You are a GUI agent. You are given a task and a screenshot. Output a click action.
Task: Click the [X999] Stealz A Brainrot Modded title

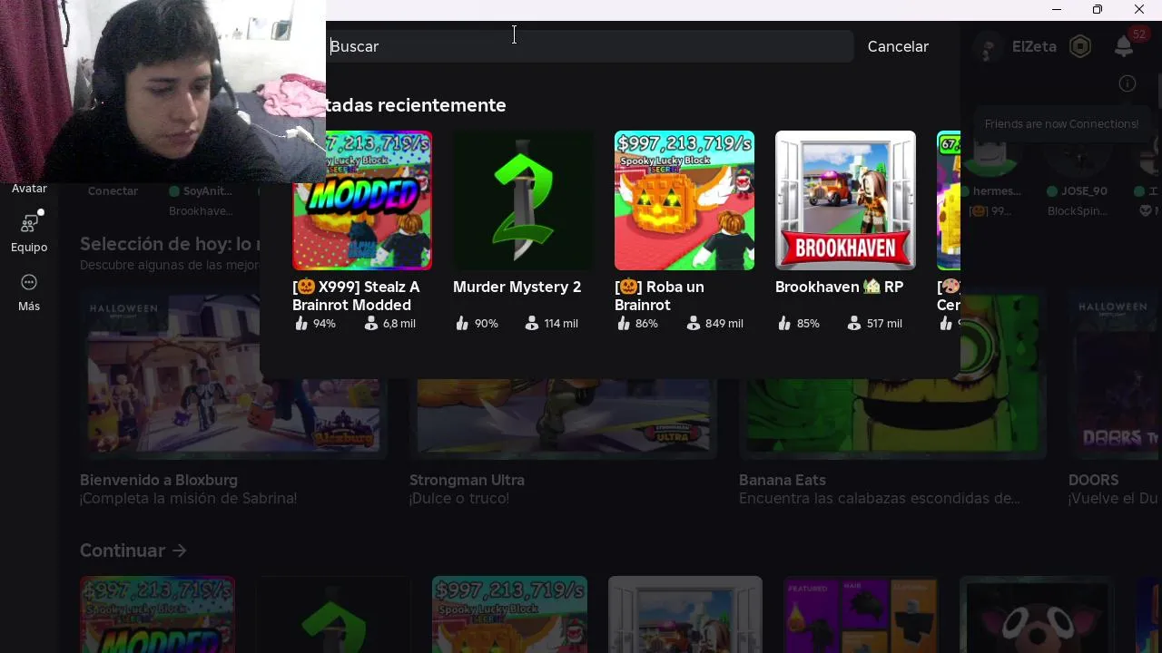coord(356,296)
